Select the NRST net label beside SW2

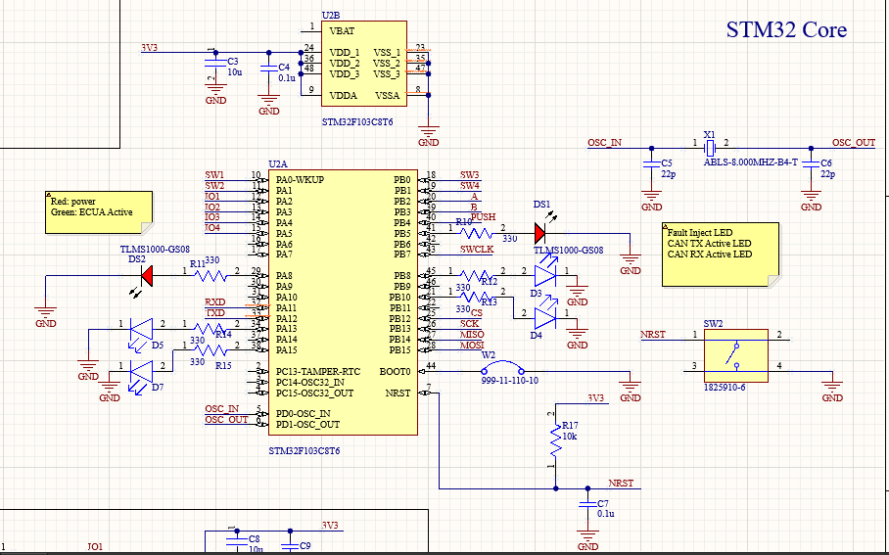653,335
